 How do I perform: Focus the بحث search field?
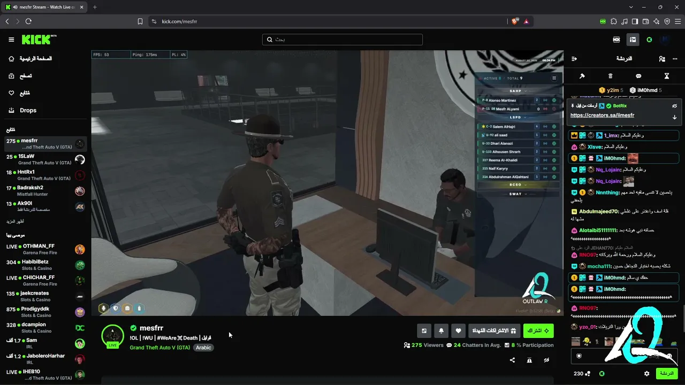click(342, 40)
